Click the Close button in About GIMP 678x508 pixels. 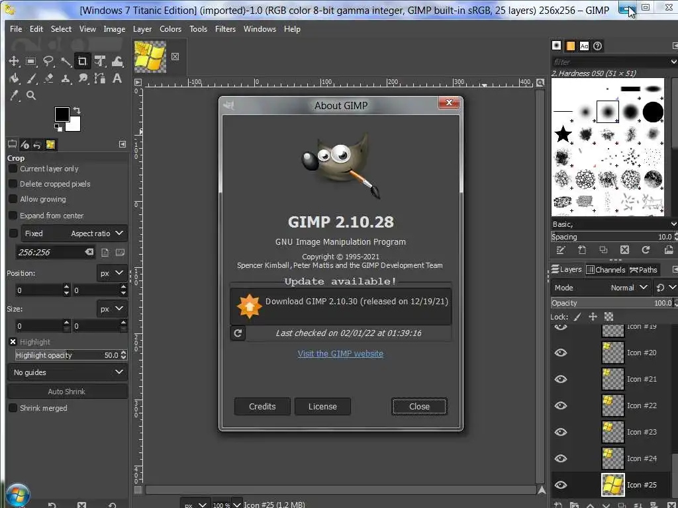tap(419, 407)
